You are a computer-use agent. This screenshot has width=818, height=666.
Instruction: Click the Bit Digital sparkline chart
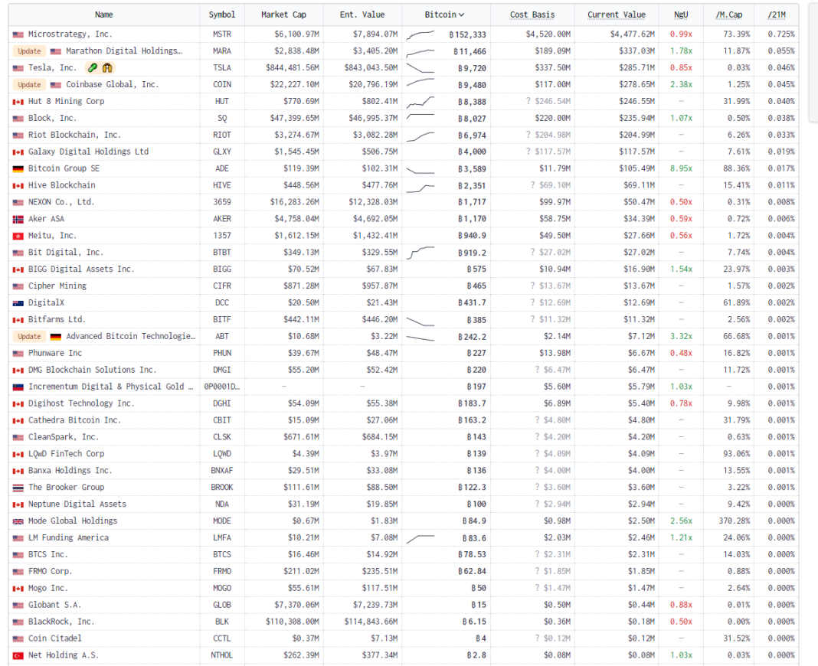tap(420, 252)
